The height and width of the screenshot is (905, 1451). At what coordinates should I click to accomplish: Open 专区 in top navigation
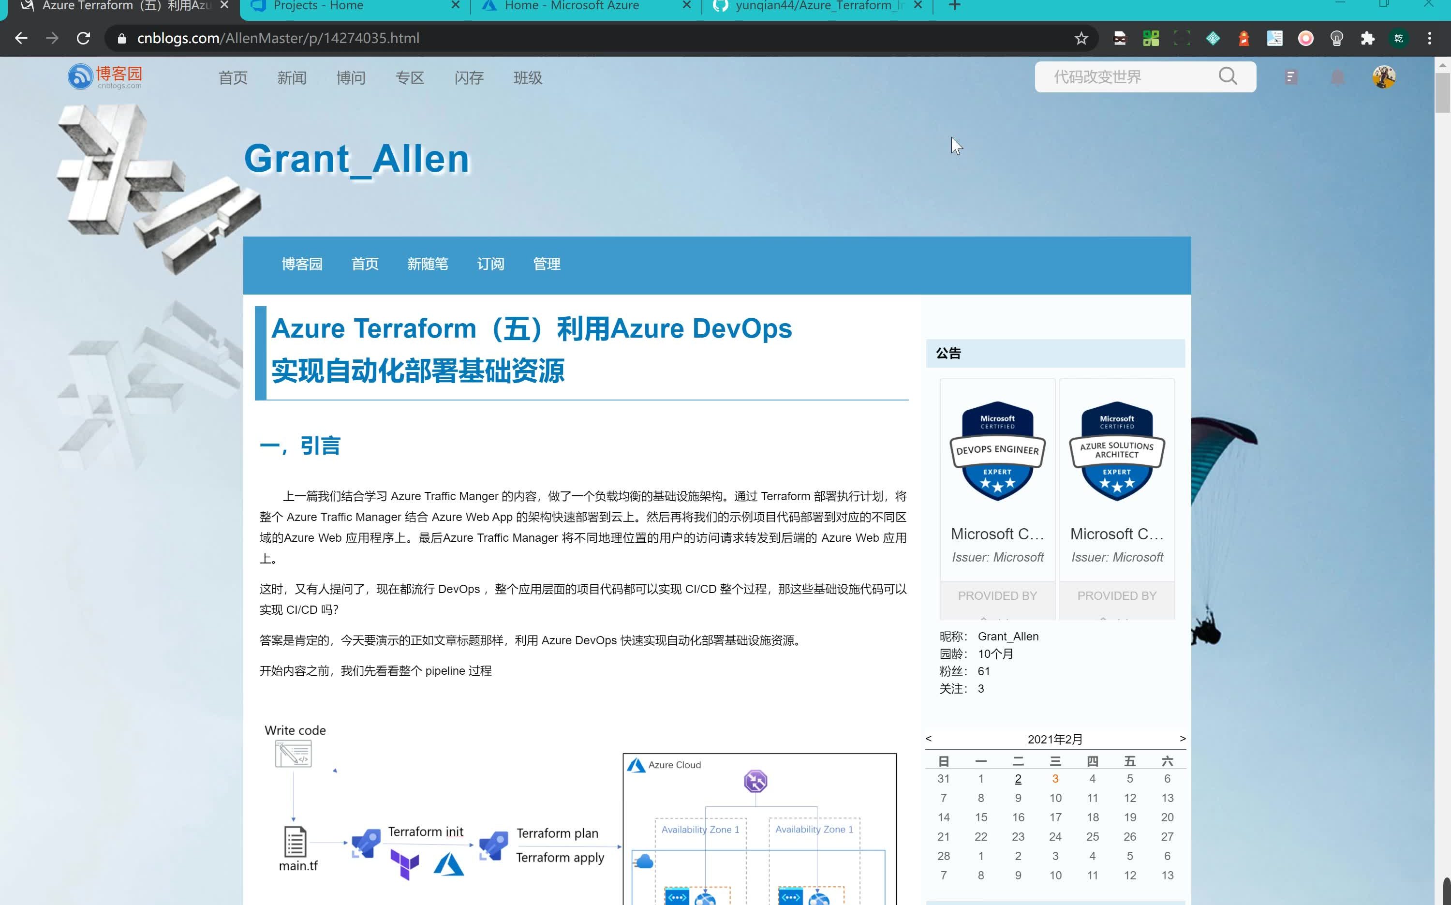click(x=410, y=78)
